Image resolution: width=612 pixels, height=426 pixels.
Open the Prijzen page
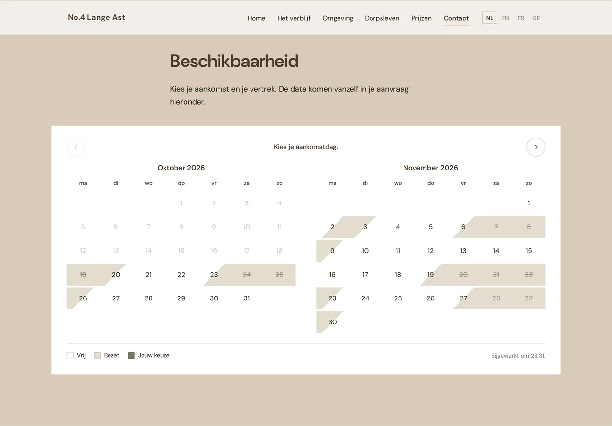(x=421, y=18)
